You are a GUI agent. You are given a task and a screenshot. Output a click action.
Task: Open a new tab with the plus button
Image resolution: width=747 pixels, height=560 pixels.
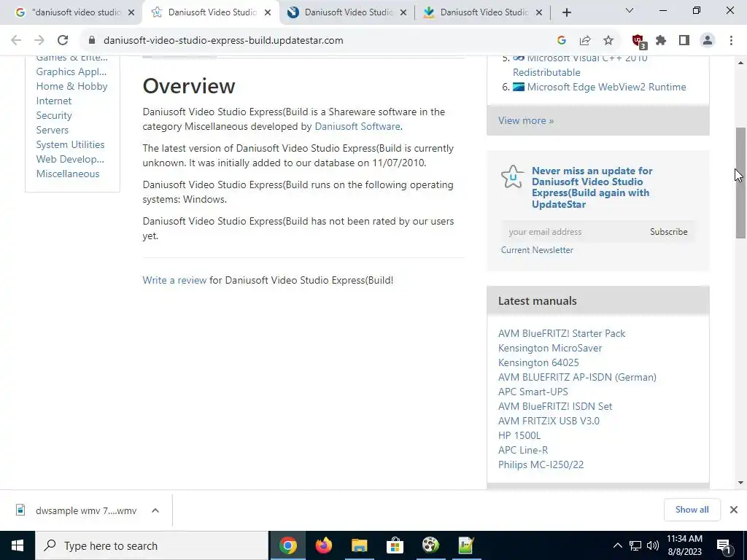(566, 13)
